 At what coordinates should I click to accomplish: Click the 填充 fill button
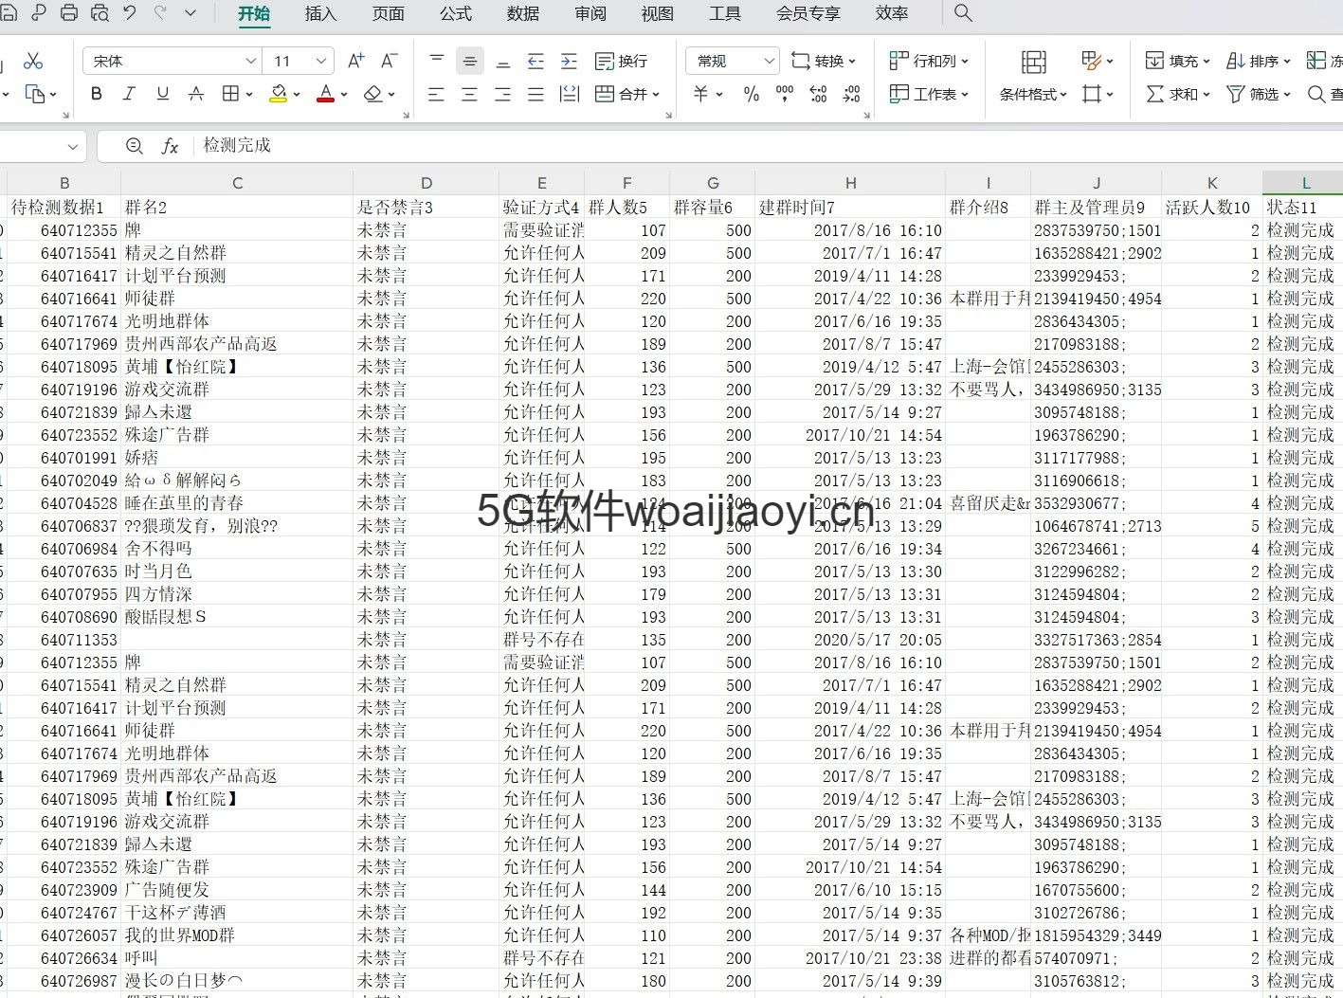click(1177, 61)
